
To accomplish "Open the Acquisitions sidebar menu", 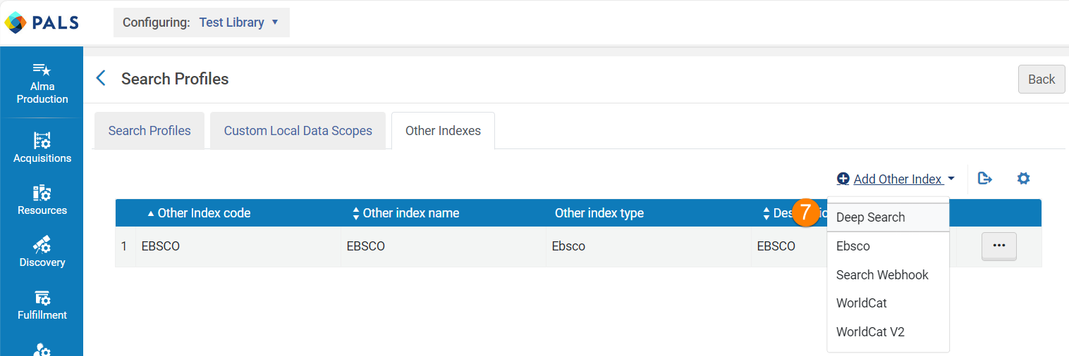I will [x=42, y=146].
